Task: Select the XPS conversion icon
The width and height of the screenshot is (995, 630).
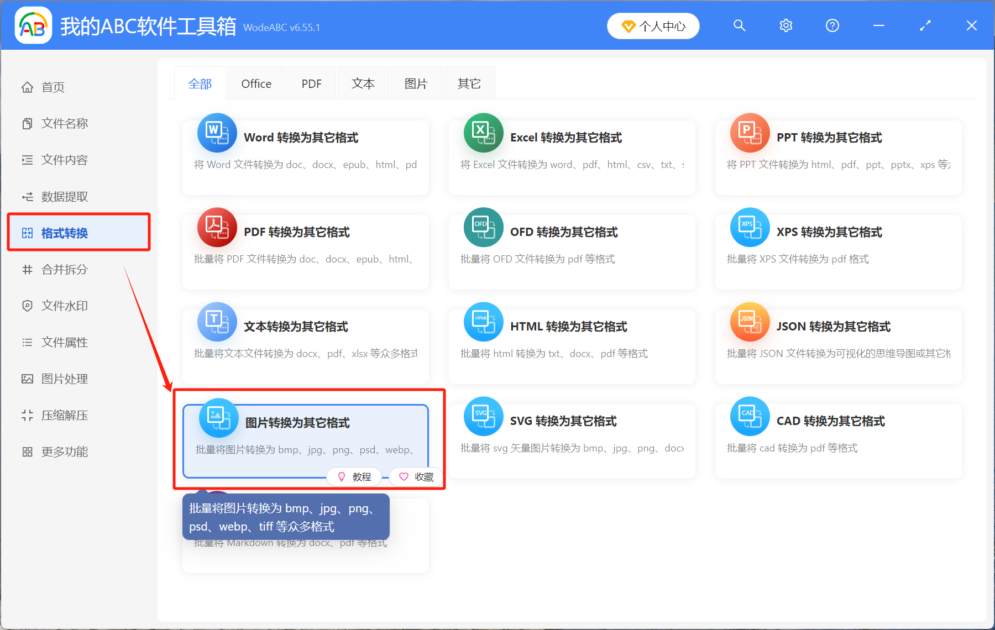Action: pos(750,227)
